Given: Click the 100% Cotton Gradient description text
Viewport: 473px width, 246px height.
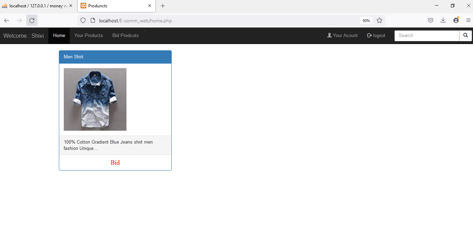Looking at the screenshot, I should [108, 145].
